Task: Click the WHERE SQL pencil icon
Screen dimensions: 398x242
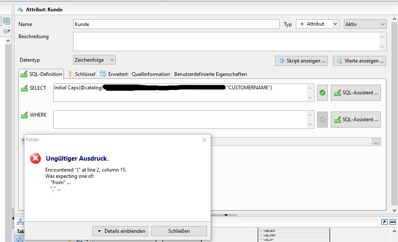Action: click(24, 115)
